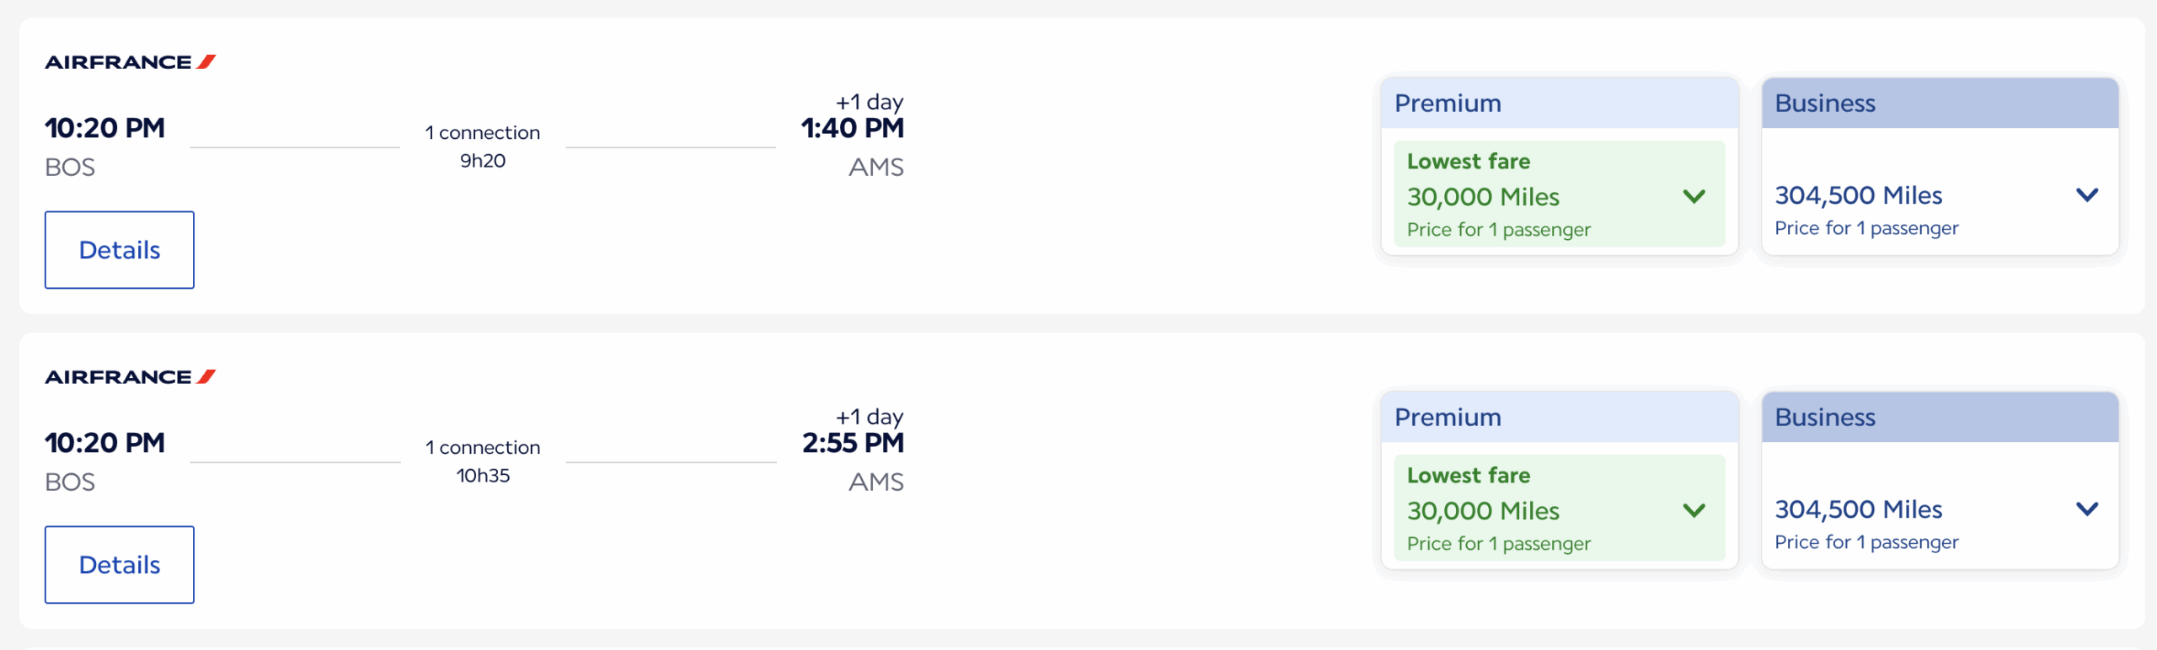Choose 30,000 Miles lowest fare, 10h35 flight
The height and width of the screenshot is (650, 2157).
pos(1483,511)
